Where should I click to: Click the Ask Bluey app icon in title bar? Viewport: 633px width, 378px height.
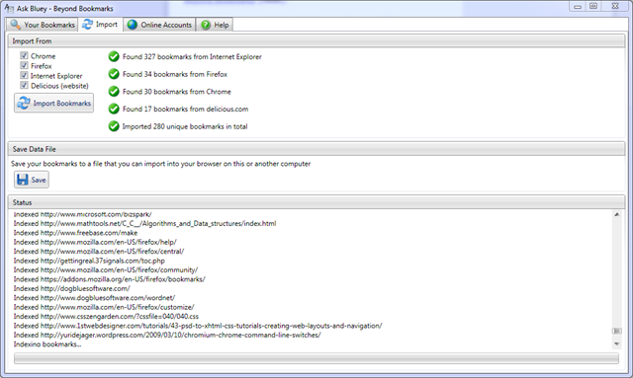9,8
